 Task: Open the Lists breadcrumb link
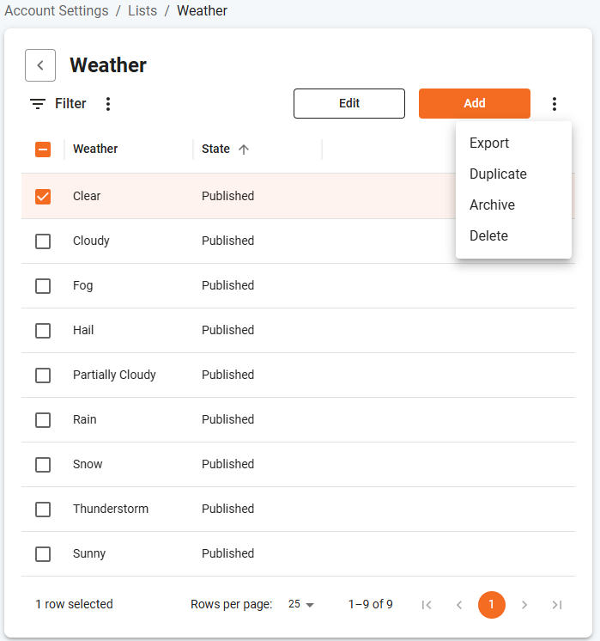pyautogui.click(x=142, y=10)
